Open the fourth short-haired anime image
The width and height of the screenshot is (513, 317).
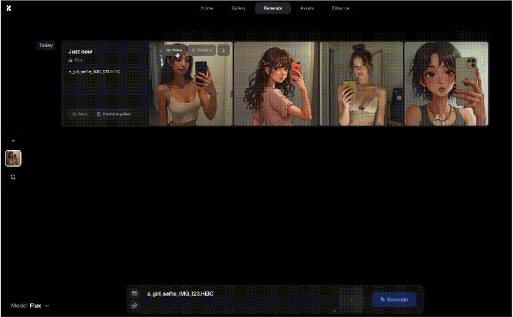point(446,84)
